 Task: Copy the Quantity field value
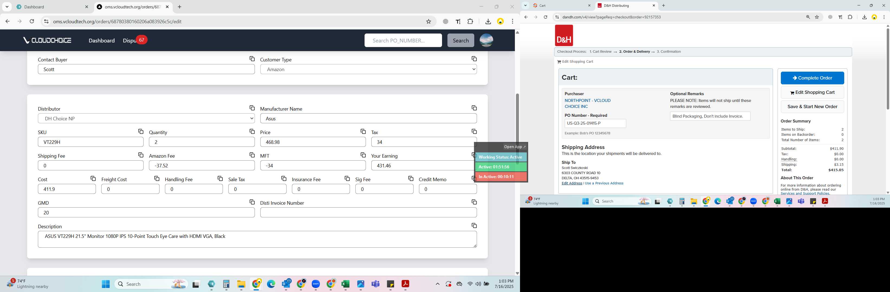(252, 132)
